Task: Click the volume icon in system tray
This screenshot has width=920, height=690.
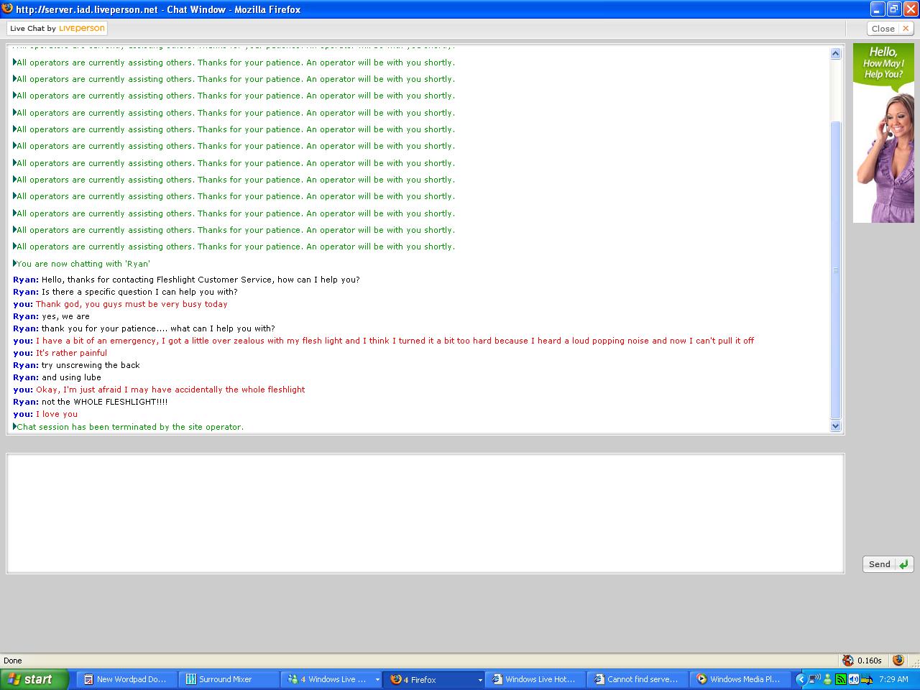Action: 853,679
